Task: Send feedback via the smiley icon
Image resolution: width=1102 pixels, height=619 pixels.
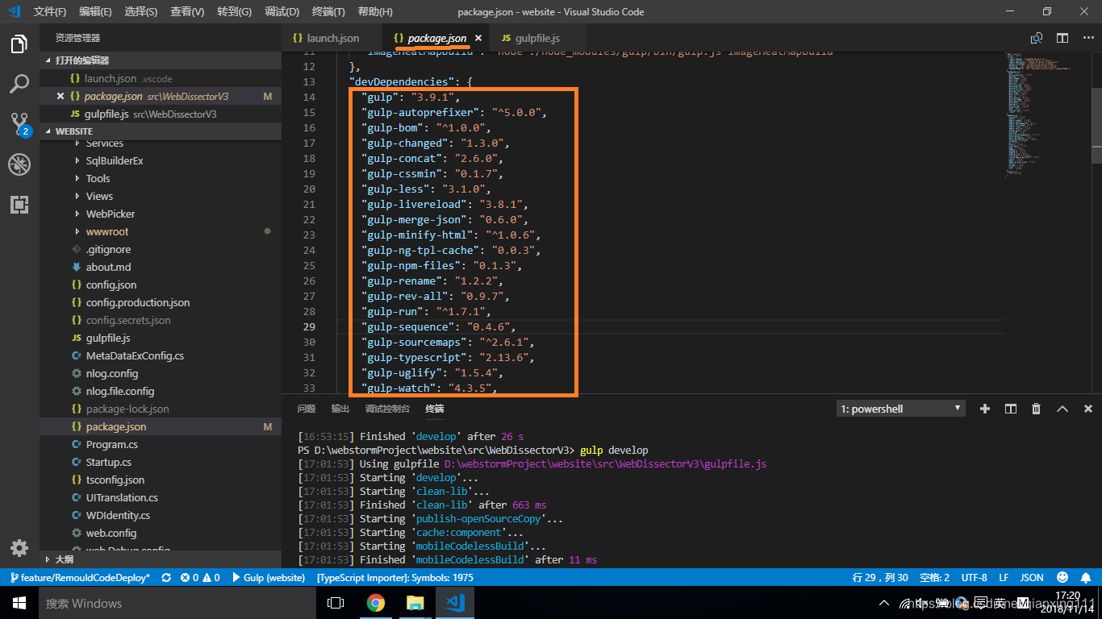Action: 1062,577
